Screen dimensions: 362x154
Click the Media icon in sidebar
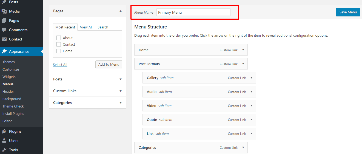tap(4, 11)
